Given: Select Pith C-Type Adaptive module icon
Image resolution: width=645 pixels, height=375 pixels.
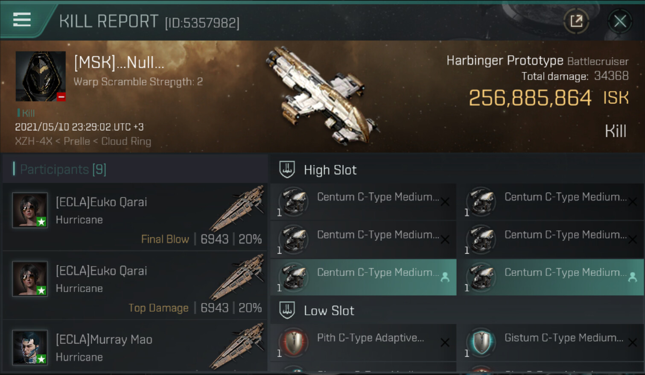Looking at the screenshot, I should 294,343.
